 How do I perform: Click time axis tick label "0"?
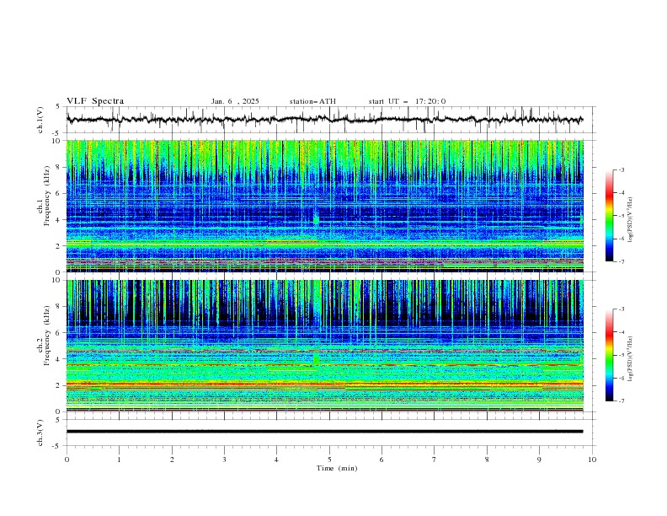click(x=67, y=460)
